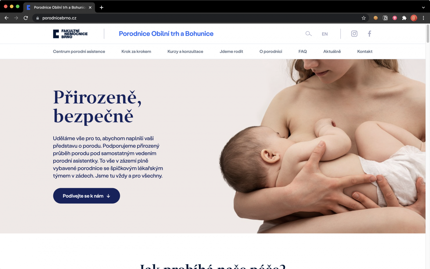Switch site language to EN
This screenshot has width=430, height=269.
pyautogui.click(x=325, y=34)
